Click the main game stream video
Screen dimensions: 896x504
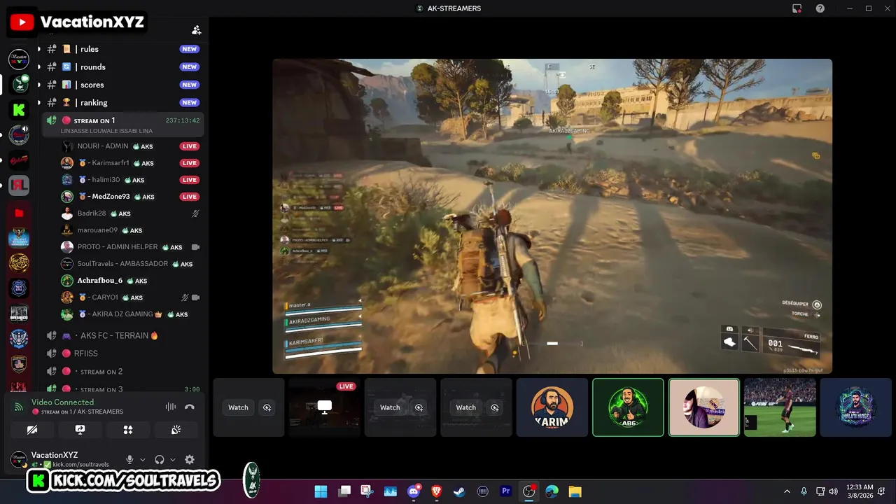tap(552, 216)
